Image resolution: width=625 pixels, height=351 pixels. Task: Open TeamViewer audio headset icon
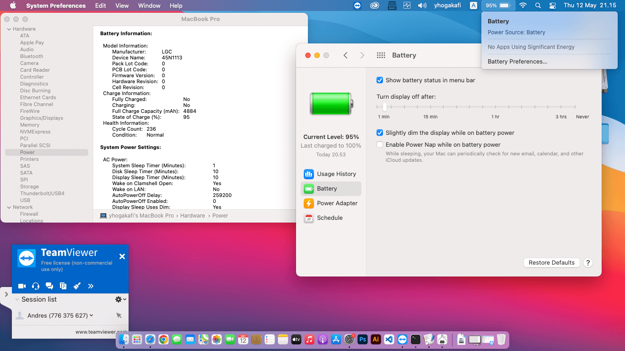[36, 286]
